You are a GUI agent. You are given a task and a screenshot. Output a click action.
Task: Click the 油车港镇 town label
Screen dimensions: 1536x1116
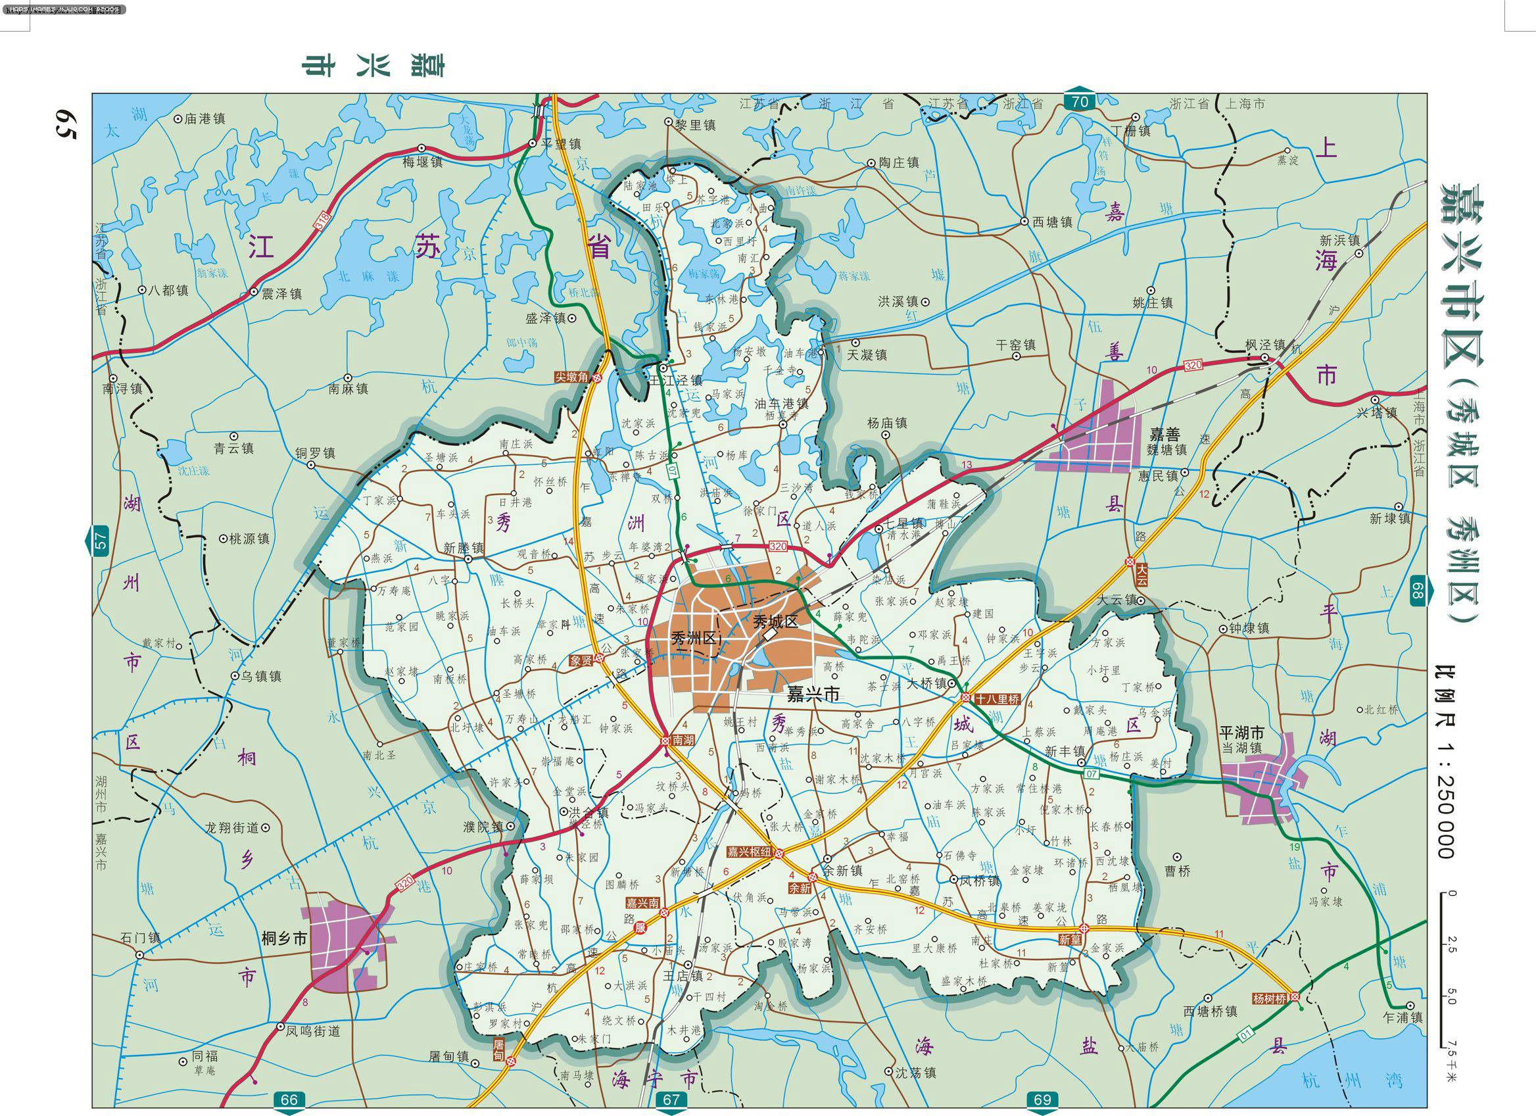[782, 404]
